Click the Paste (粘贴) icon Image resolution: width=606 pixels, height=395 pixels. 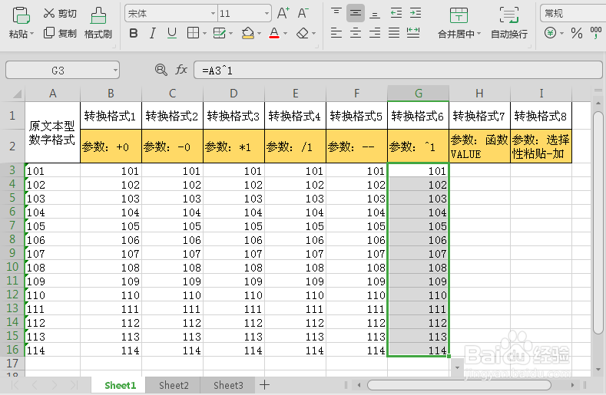[21, 15]
